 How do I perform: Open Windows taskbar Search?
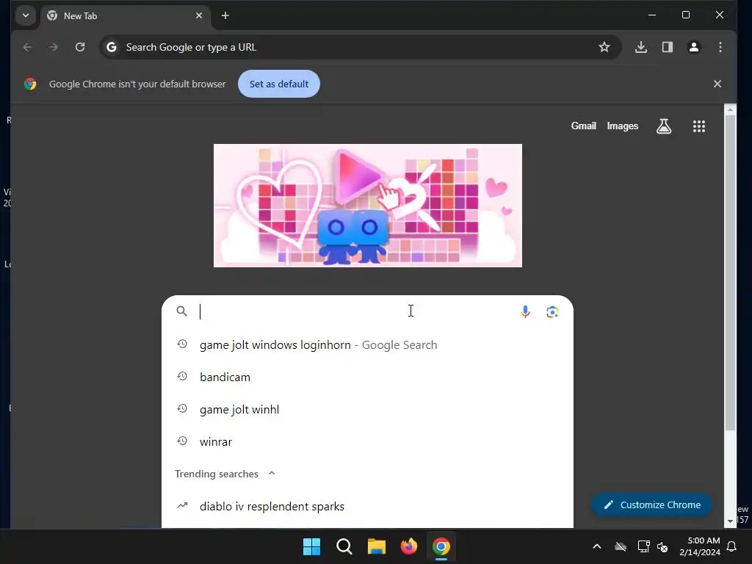[344, 546]
